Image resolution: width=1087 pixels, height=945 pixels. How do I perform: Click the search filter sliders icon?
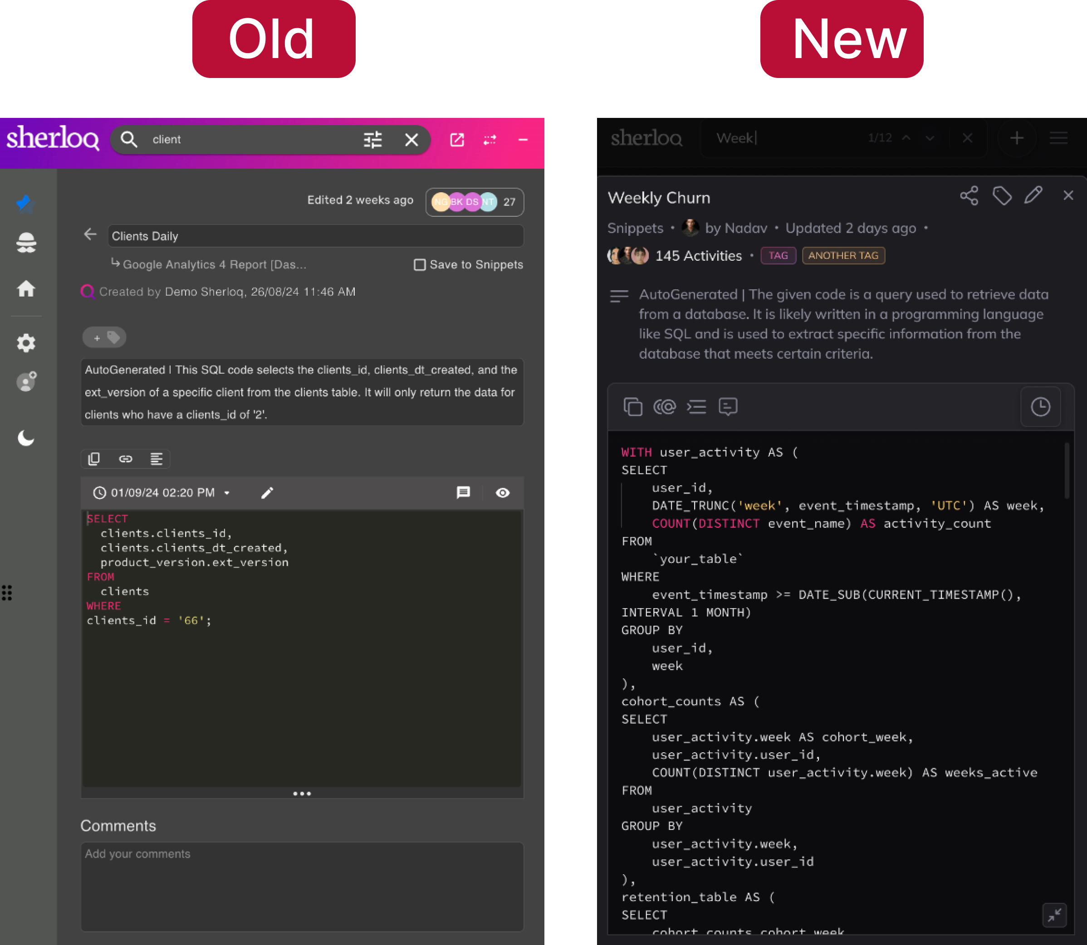pos(372,140)
